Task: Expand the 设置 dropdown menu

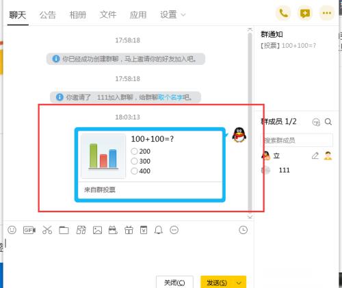Action: [x=173, y=15]
